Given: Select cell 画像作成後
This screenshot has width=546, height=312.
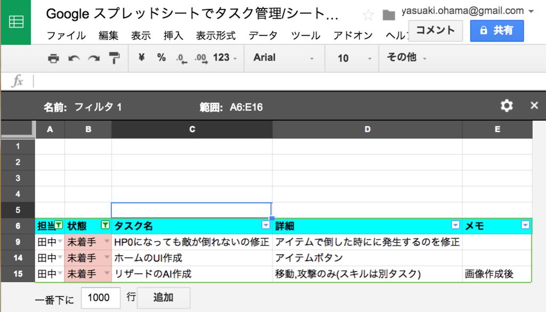Looking at the screenshot, I should click(x=497, y=274).
